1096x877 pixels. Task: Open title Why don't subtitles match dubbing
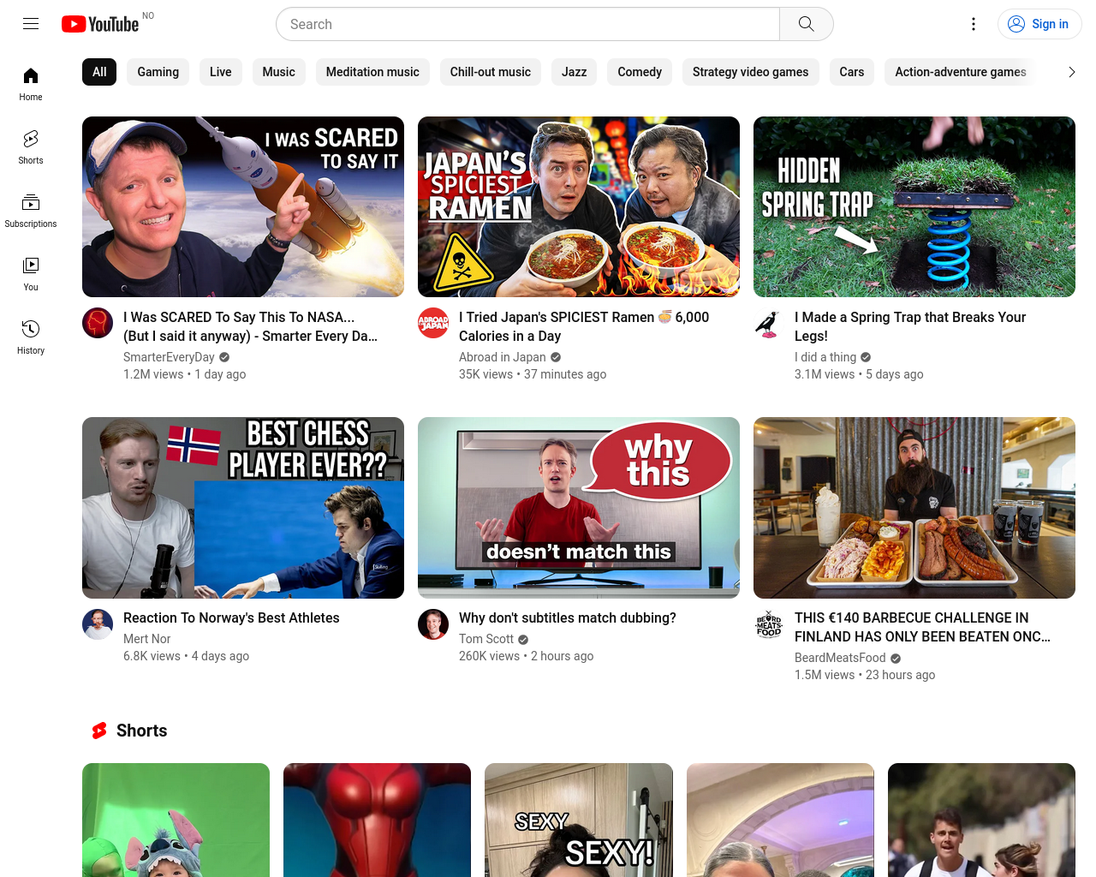(568, 617)
